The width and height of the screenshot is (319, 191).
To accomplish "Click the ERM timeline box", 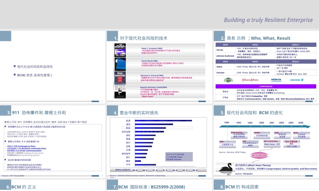I will pyautogui.click(x=282, y=135).
